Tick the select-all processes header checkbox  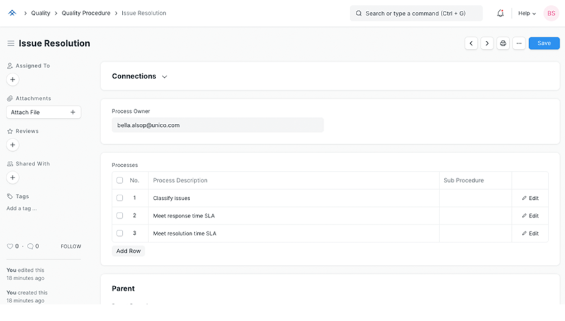click(x=120, y=181)
